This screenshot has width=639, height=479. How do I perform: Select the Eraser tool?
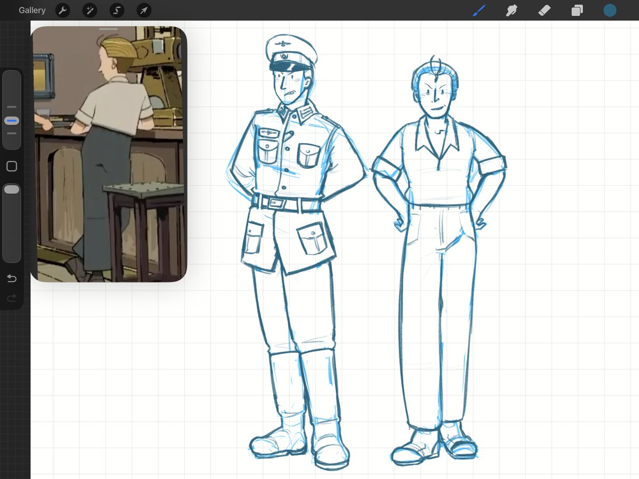[x=544, y=10]
